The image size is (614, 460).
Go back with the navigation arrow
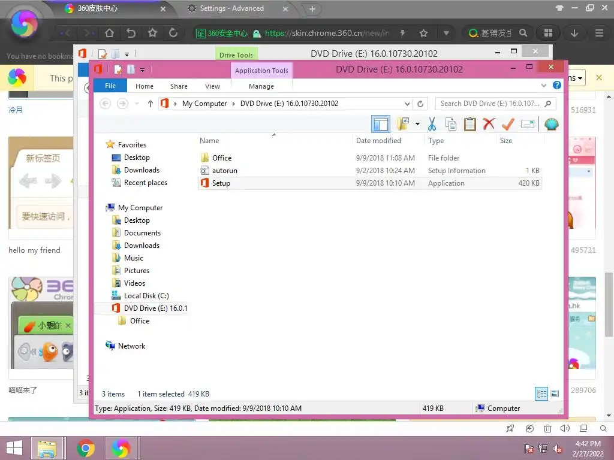105,104
